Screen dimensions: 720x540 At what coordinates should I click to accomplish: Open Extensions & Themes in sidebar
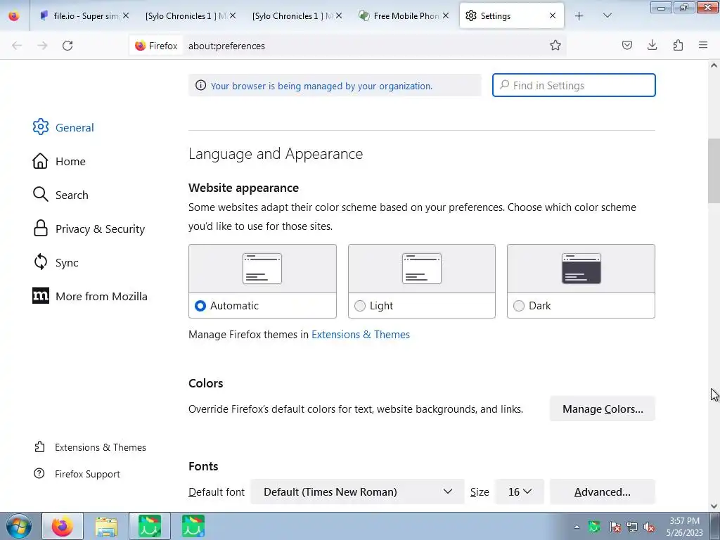point(91,447)
